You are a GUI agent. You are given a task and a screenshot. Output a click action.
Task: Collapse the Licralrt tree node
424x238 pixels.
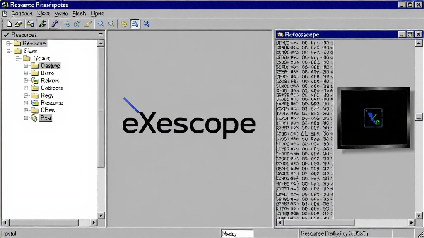[17, 58]
